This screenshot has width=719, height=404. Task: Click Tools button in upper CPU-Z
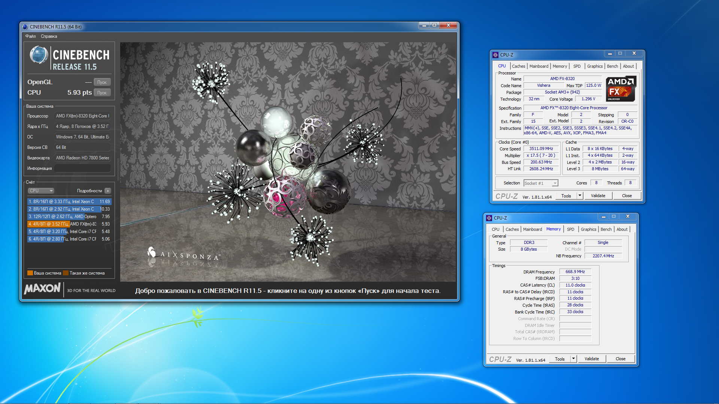(x=566, y=196)
